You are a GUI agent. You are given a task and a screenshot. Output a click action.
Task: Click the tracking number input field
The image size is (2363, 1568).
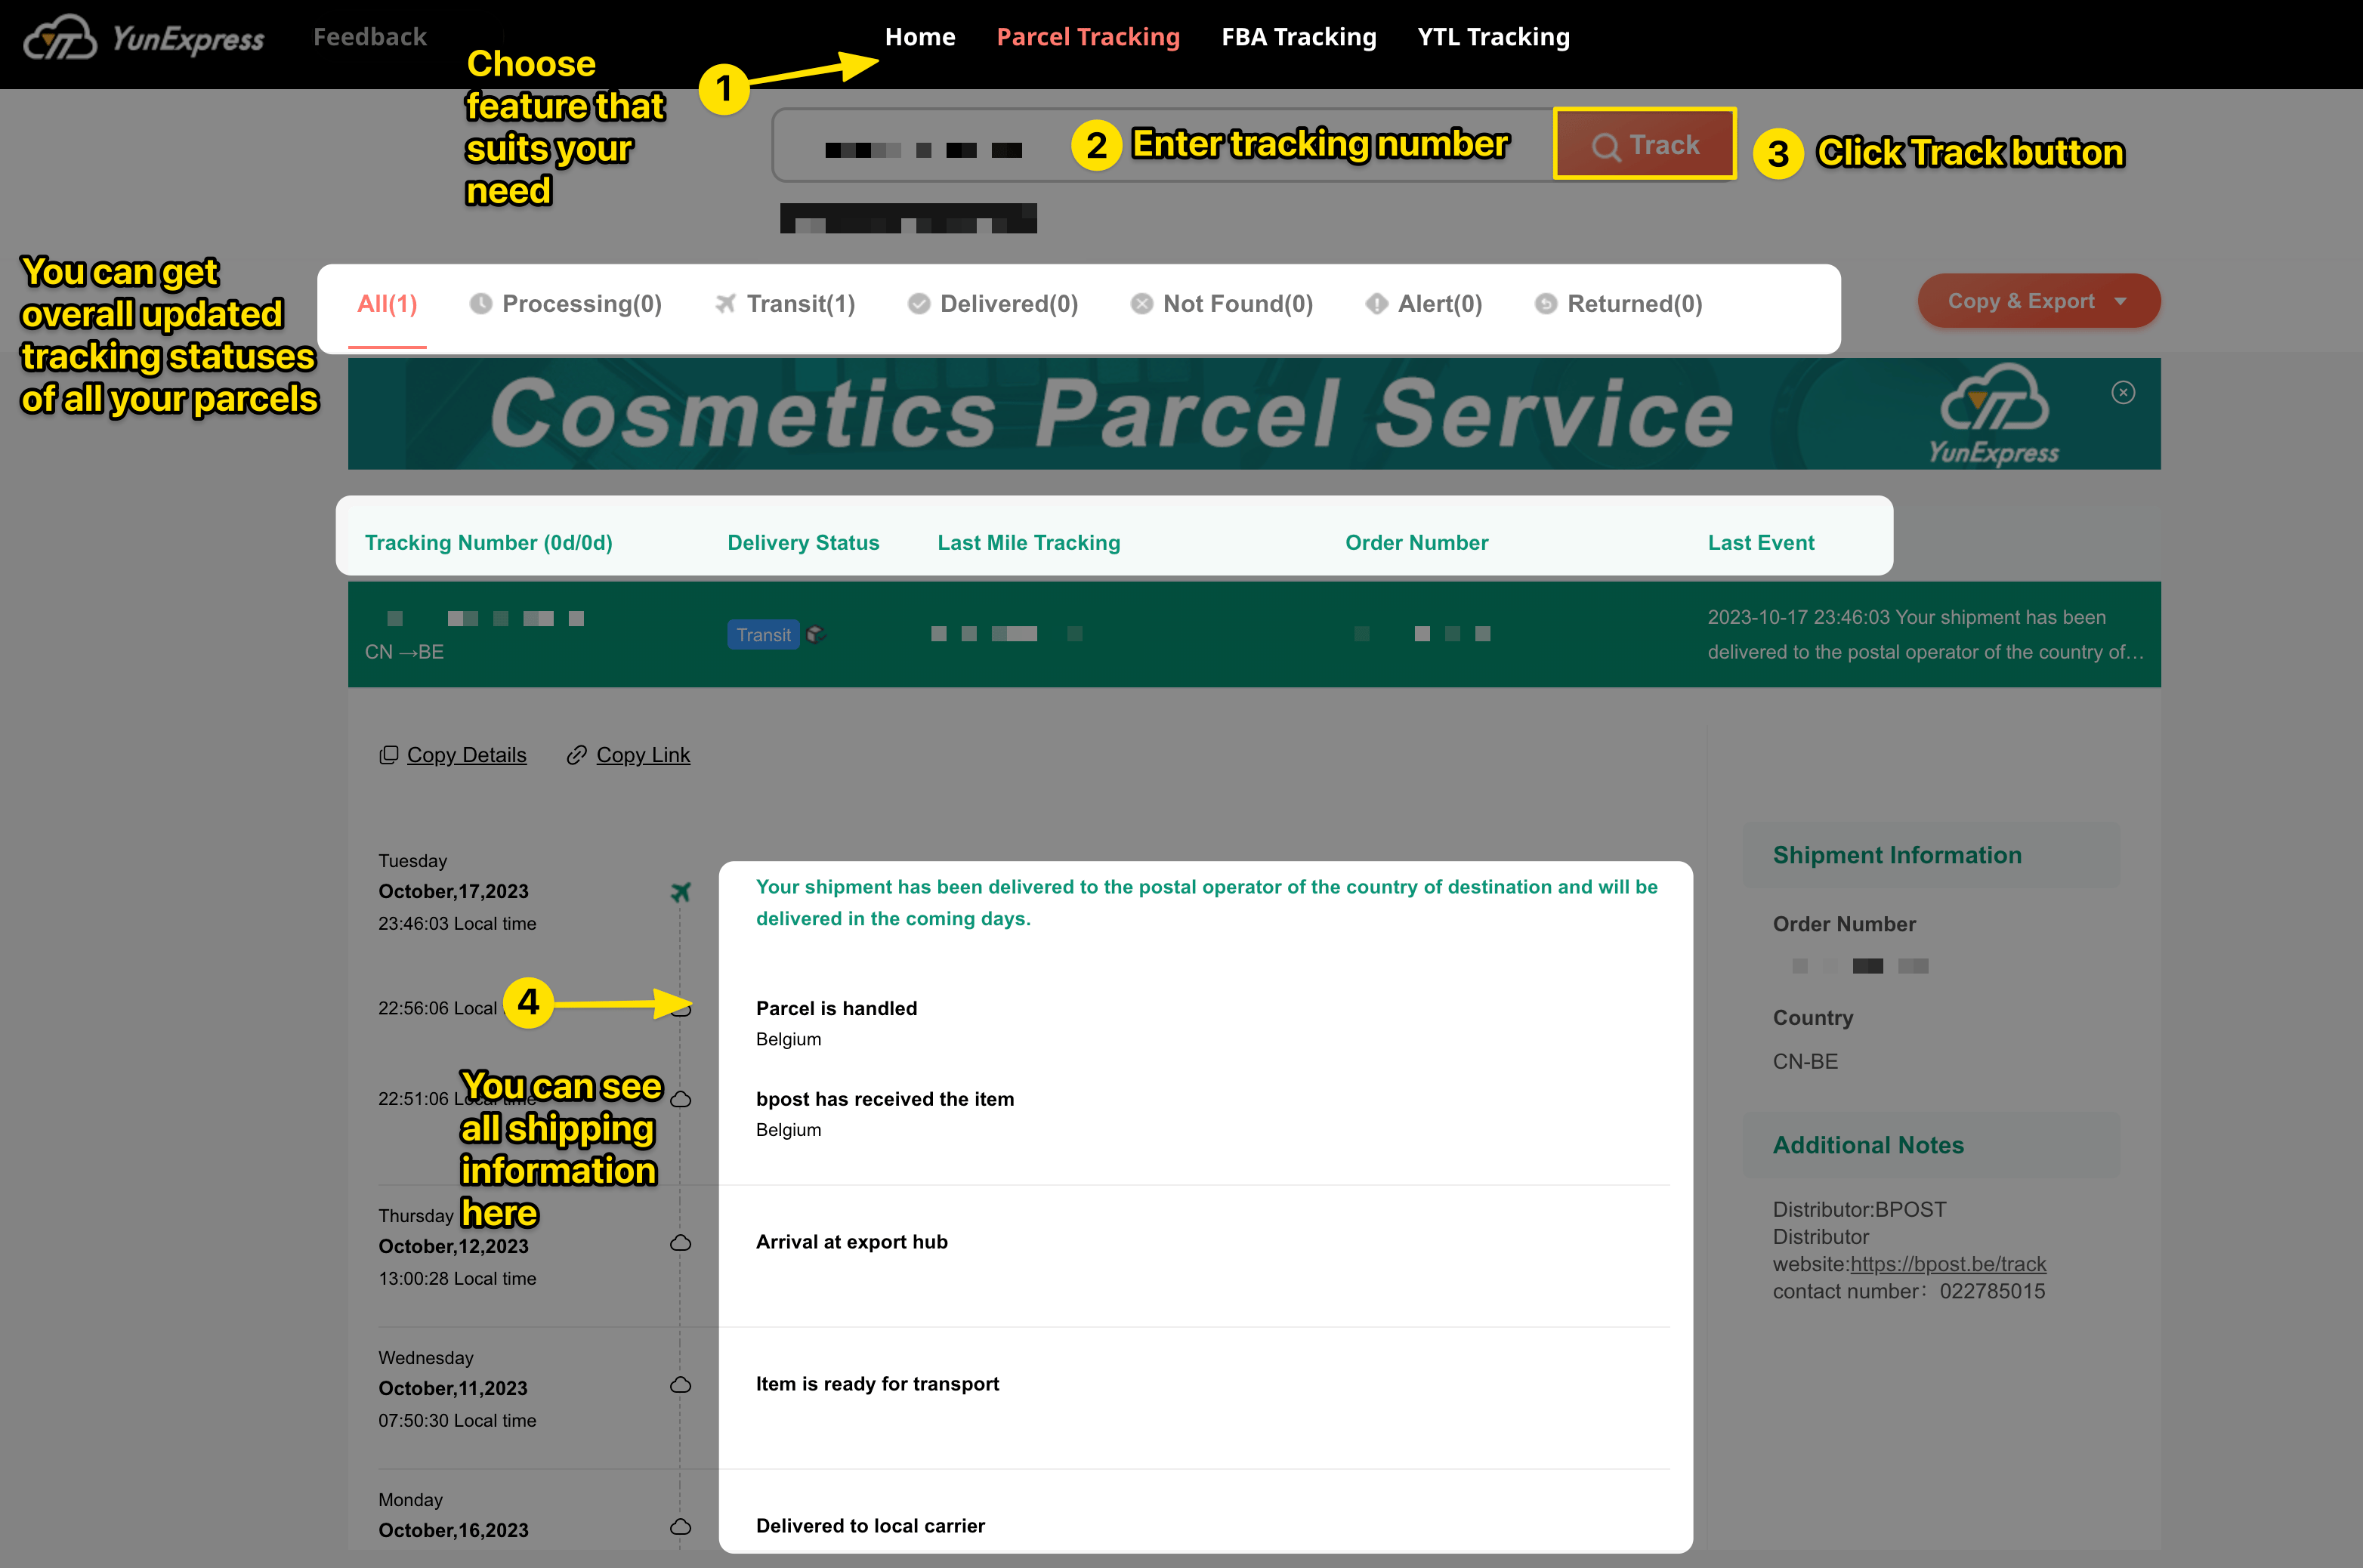[x=1163, y=146]
